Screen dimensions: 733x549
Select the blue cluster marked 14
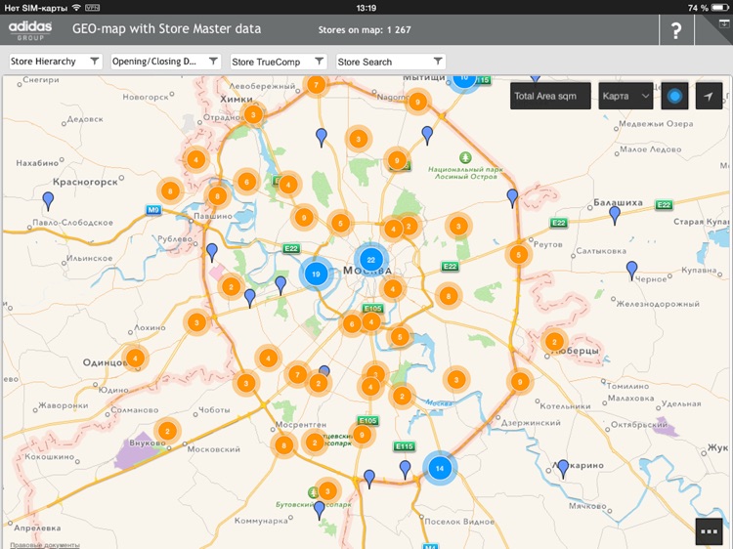[x=440, y=468]
